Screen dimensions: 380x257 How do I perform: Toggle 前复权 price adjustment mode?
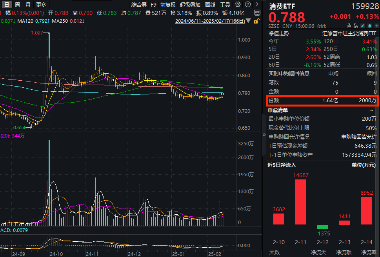click(167, 4)
